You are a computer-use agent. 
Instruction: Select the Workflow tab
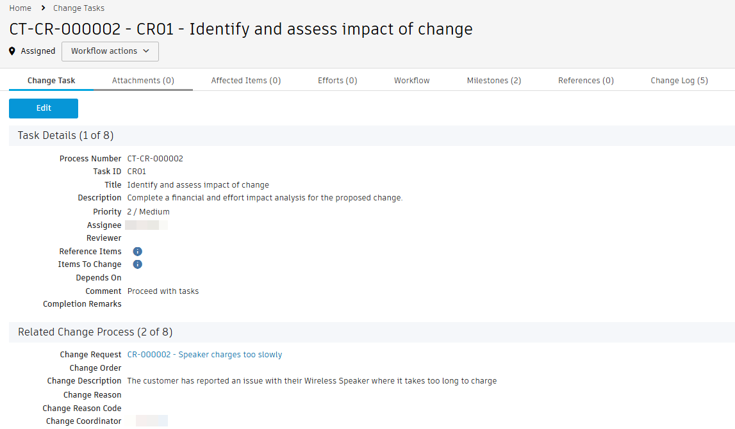pyautogui.click(x=412, y=81)
